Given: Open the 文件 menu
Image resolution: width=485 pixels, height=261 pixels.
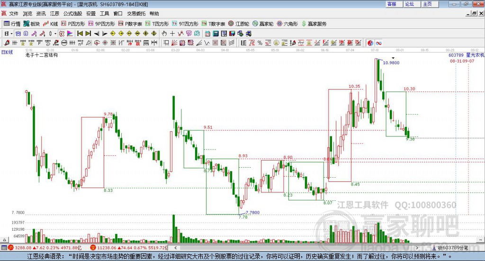Looking at the screenshot, I should [14, 14].
